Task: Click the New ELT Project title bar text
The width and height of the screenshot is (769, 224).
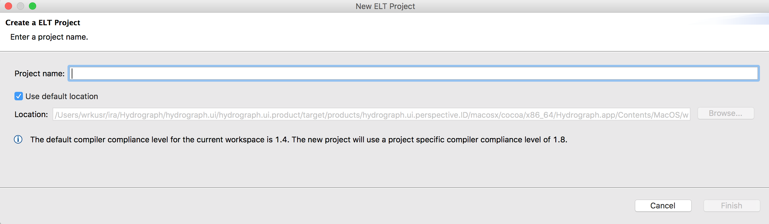Action: click(385, 6)
